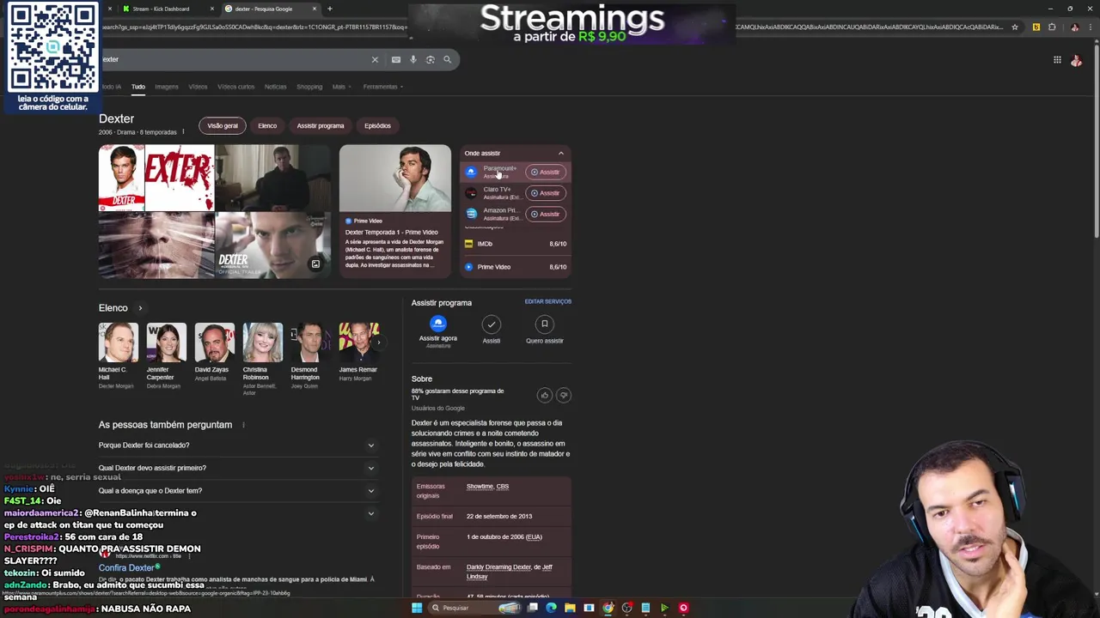This screenshot has height=618, width=1100.
Task: Open the red circle app in taskbar
Action: pos(683,608)
